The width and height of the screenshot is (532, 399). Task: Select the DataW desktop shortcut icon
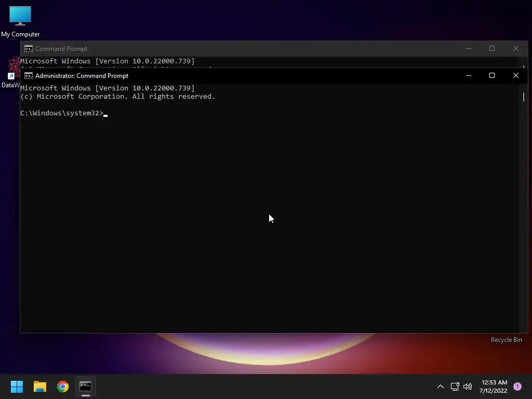tap(10, 73)
